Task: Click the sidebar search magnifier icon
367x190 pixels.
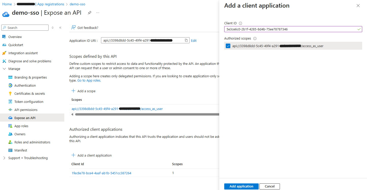Action: [5, 28]
